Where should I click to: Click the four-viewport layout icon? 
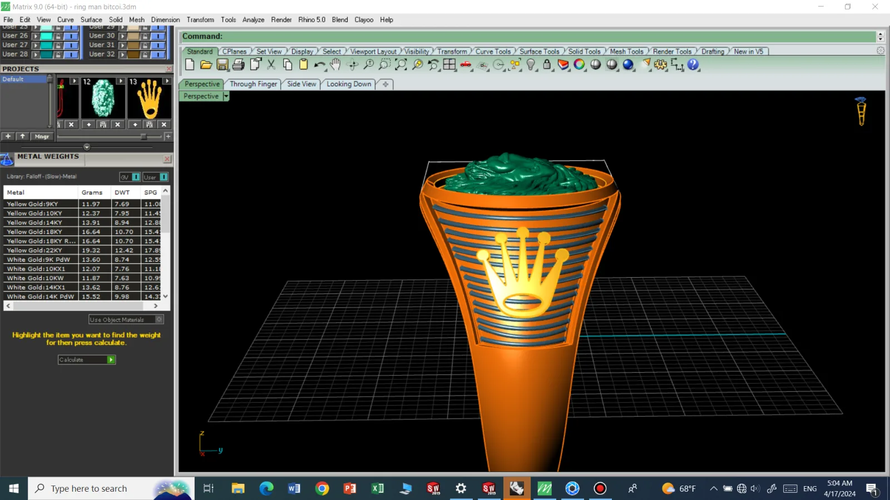449,64
